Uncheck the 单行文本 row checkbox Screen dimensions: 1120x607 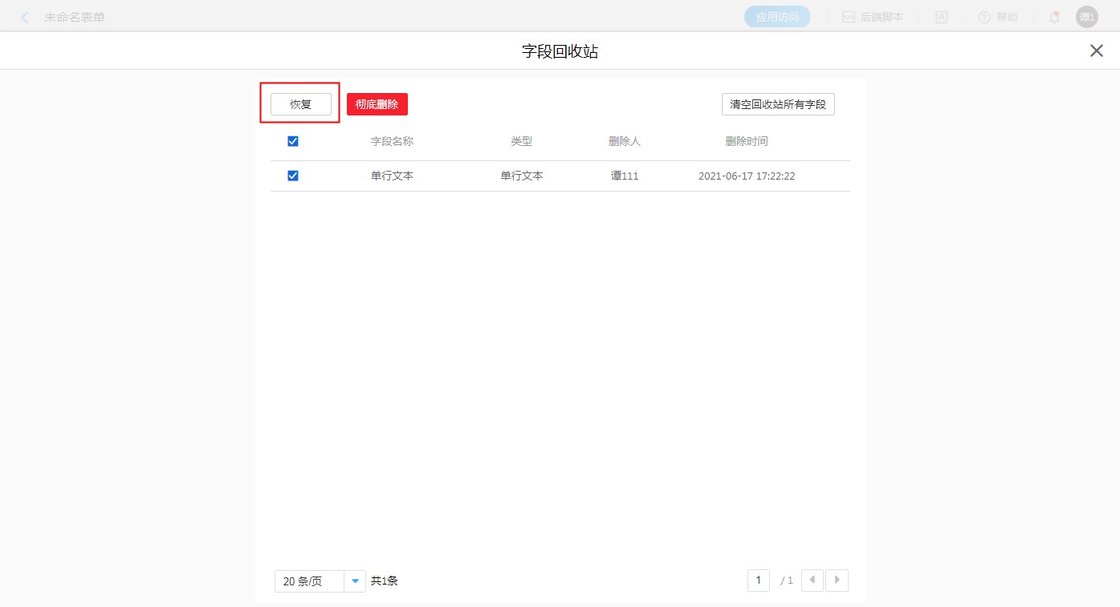coord(293,176)
